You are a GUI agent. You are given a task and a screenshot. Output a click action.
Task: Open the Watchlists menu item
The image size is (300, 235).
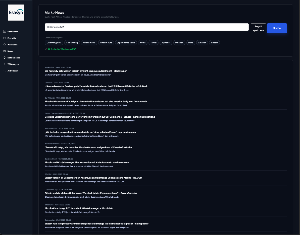(x=12, y=45)
